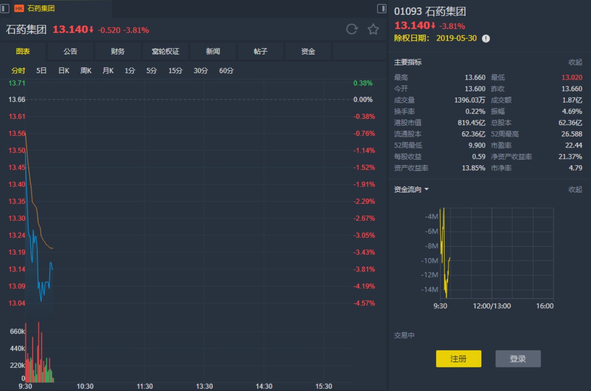The image size is (591, 391).
Task: Click the HK market badge icon
Action: [19, 8]
